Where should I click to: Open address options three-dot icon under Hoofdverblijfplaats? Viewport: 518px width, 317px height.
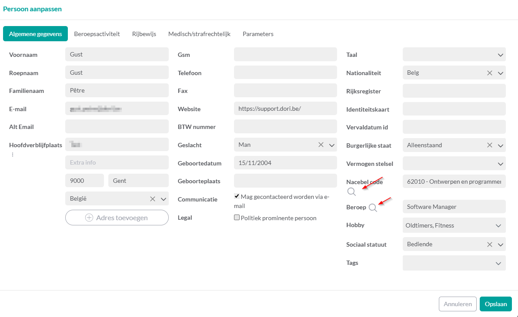pyautogui.click(x=12, y=155)
